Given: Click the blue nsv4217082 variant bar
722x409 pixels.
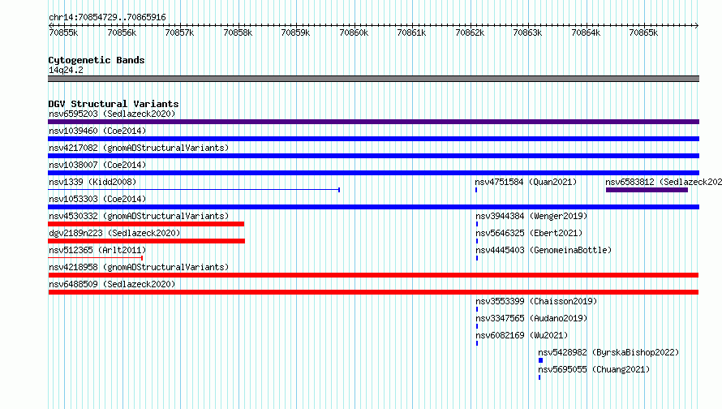Looking at the screenshot, I should tap(373, 156).
